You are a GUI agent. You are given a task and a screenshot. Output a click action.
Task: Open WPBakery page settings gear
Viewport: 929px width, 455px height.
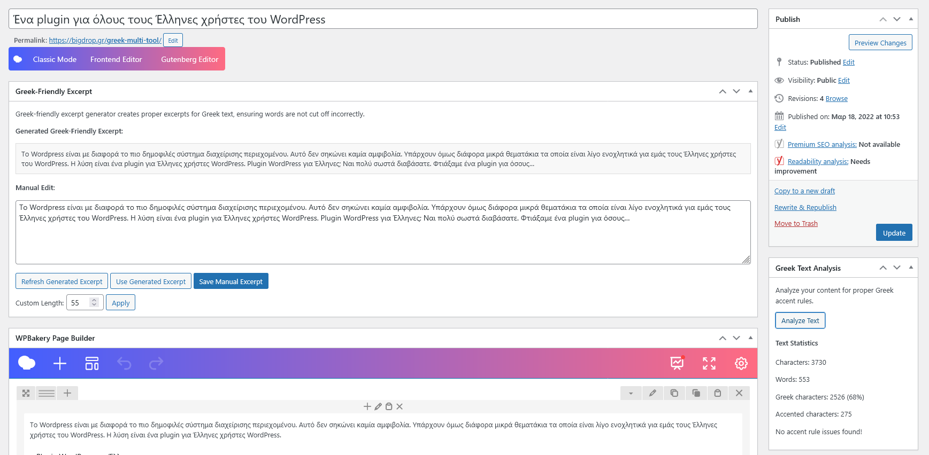pos(741,364)
